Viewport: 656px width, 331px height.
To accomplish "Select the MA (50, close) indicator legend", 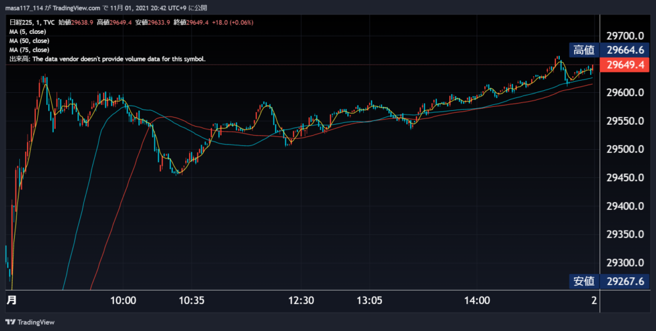I will 29,41.
